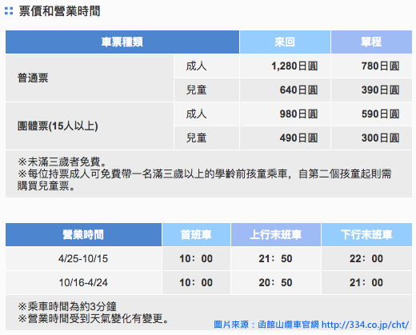416x335 pixels.
Task: Select the 下行末班車 column header
Action: click(366, 235)
